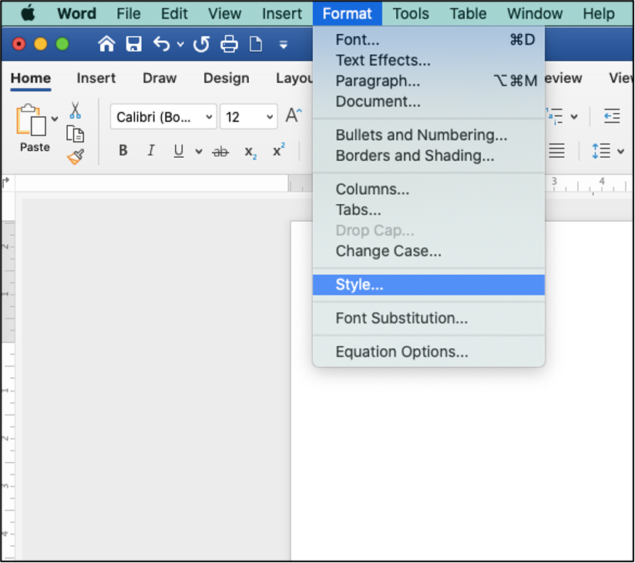Activate the Format Painter brush
The width and height of the screenshot is (635, 563).
pos(75,156)
